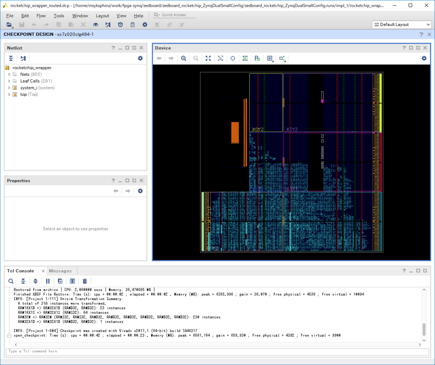Click Zoom Fit icon in Device view
Viewport: 435px width, 365px height.
(208, 59)
